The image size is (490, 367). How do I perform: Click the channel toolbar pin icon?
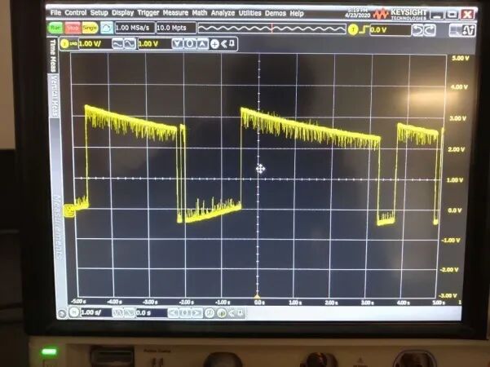[x=232, y=43]
